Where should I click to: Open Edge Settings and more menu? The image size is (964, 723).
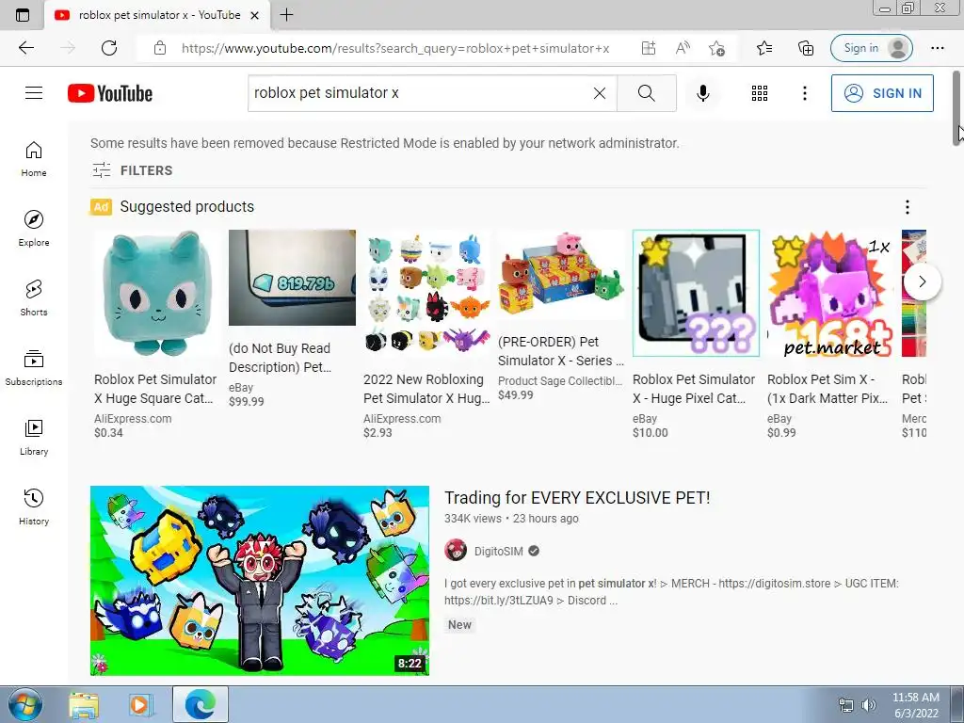pos(937,48)
